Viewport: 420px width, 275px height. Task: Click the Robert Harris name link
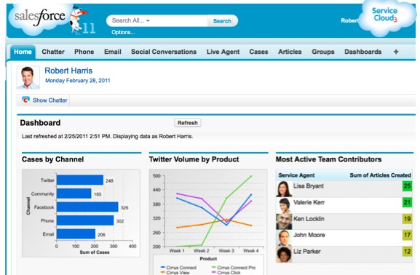point(68,71)
